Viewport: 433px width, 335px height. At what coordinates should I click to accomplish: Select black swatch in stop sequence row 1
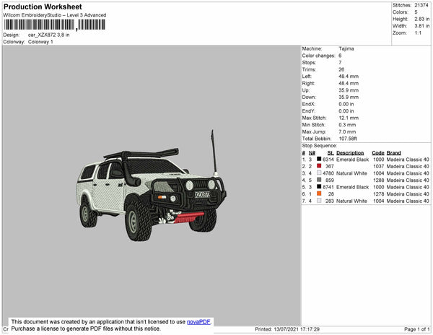click(x=319, y=159)
